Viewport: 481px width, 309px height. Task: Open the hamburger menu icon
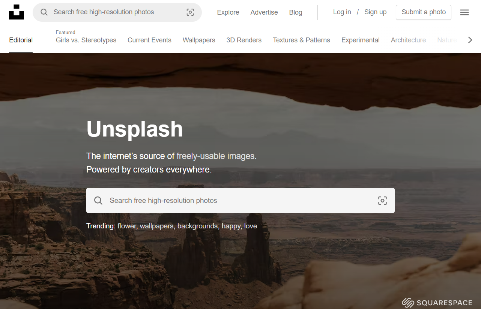(x=464, y=12)
